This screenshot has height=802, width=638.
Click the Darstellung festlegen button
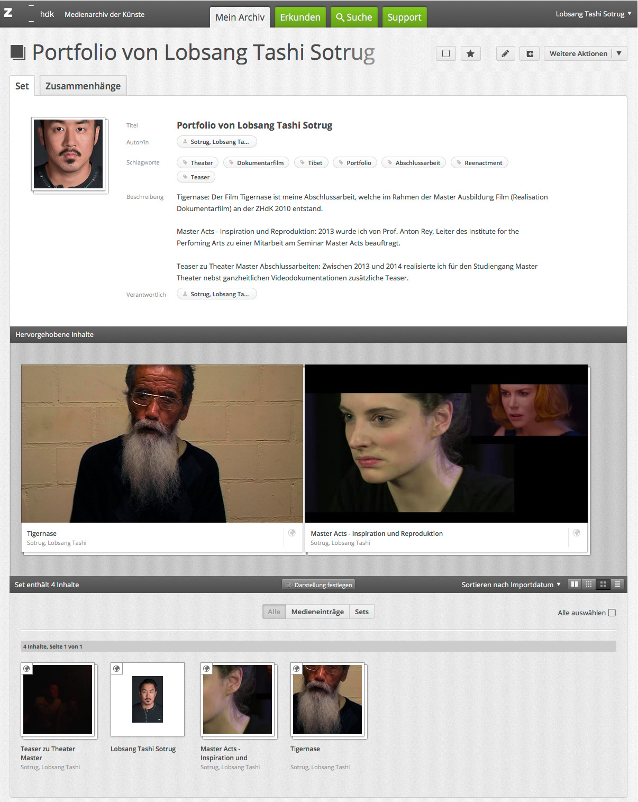pos(318,585)
